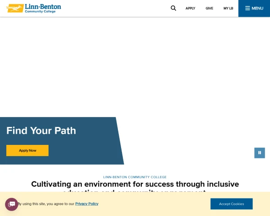270x216 pixels.
Task: Open the chat bubble widget
Action: 12,204
